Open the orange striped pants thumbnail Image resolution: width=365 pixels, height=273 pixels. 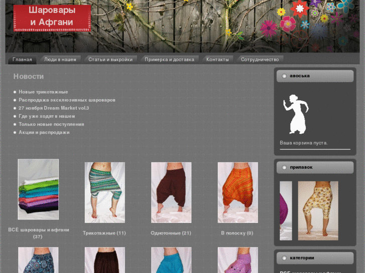[237, 192]
